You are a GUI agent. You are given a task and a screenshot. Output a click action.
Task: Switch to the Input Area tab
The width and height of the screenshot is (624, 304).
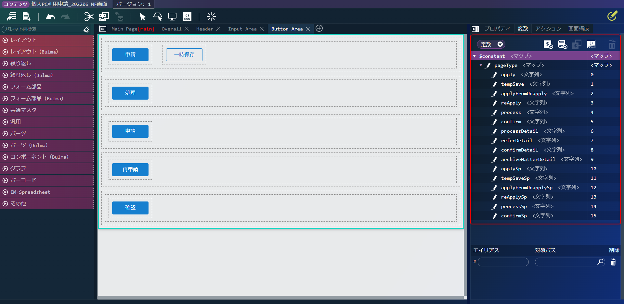pyautogui.click(x=242, y=29)
